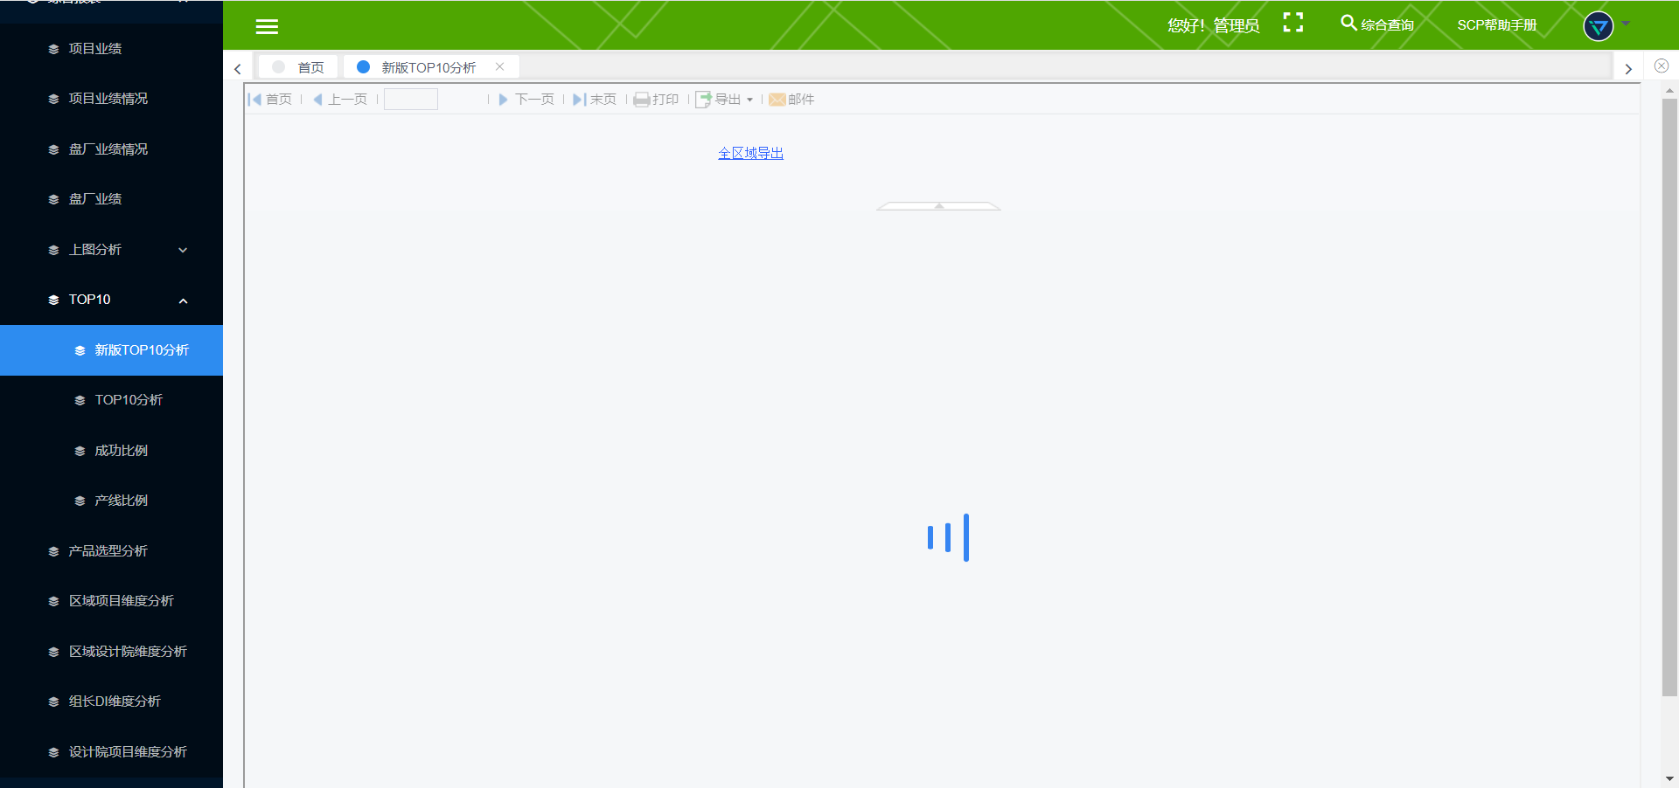This screenshot has width=1679, height=788.
Task: Select 新版TOP10分析 sidebar item
Action: coord(111,350)
